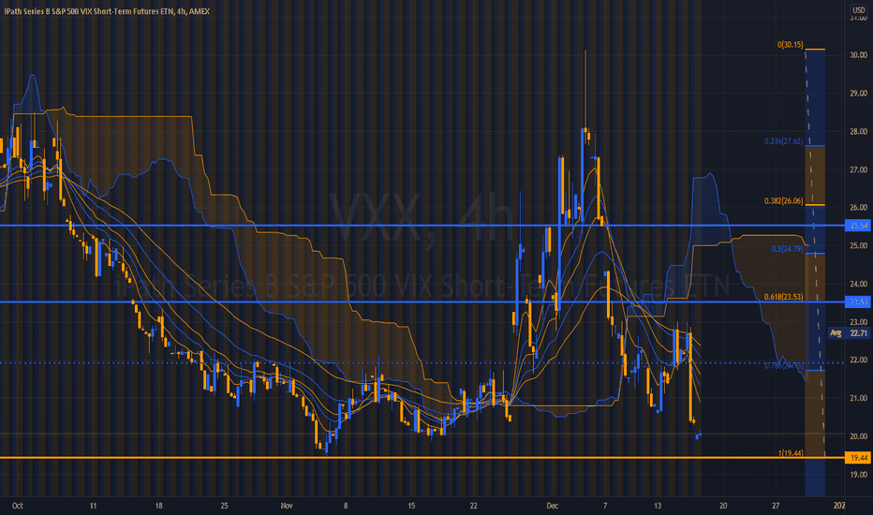Click the 25 date label on time axis
This screenshot has width=873, height=515.
point(225,506)
